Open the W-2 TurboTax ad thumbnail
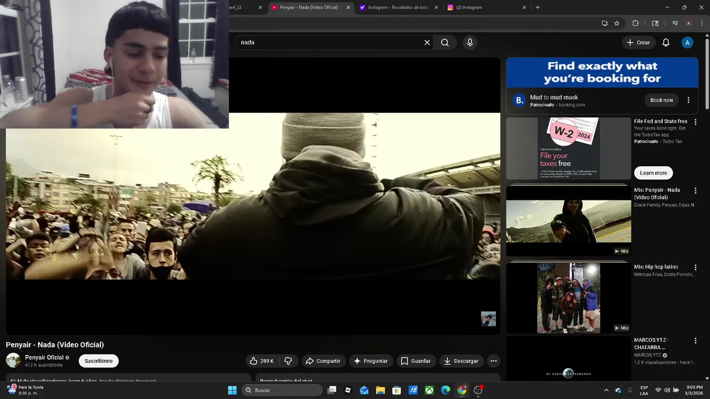The image size is (710, 399). tap(569, 149)
